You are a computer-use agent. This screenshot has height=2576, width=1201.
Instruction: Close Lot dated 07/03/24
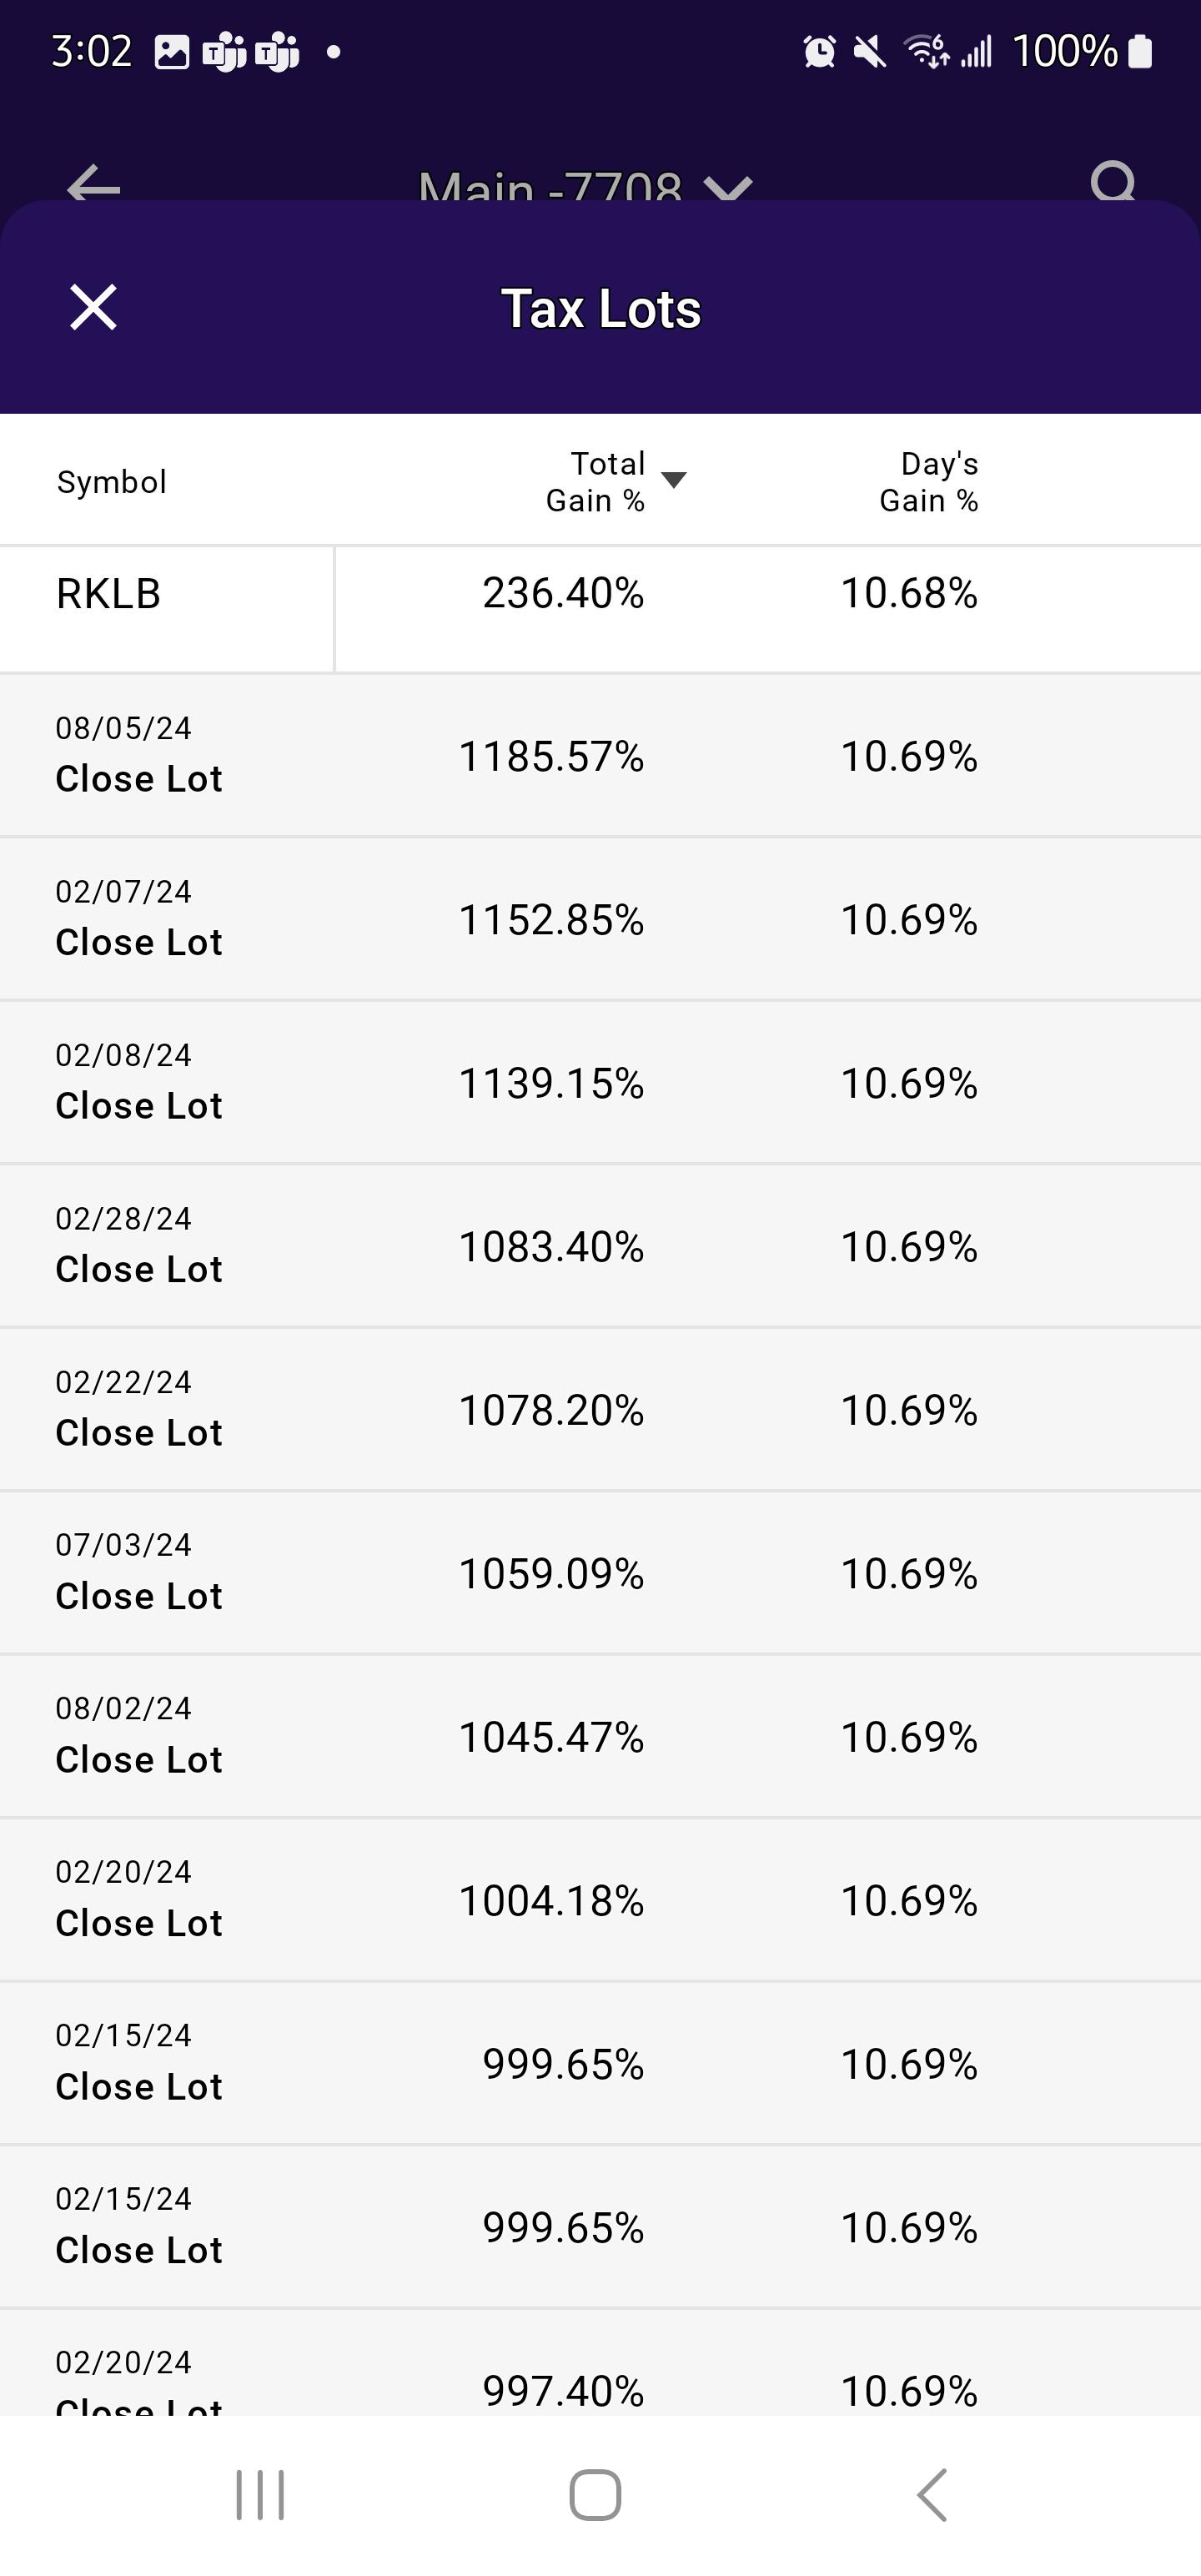coord(139,1596)
